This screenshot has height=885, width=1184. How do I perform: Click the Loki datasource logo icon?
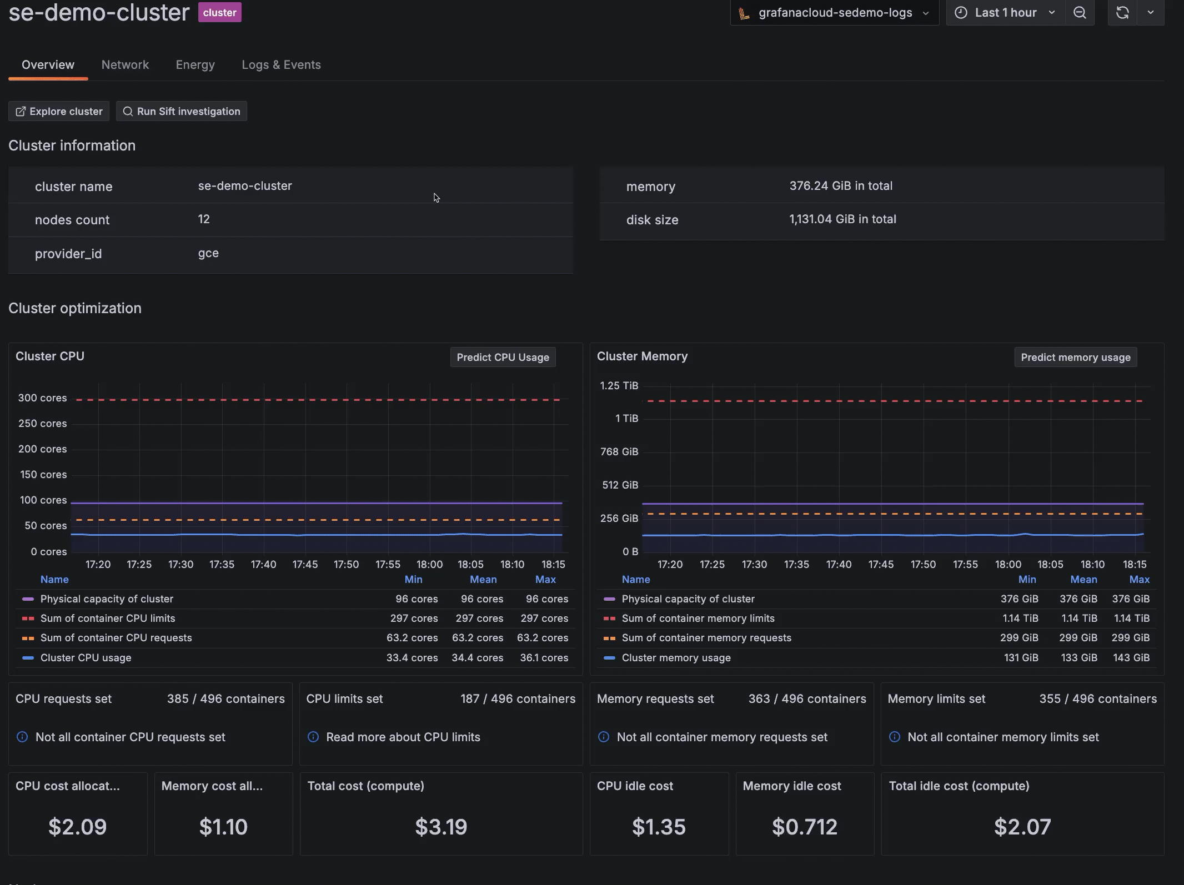744,13
